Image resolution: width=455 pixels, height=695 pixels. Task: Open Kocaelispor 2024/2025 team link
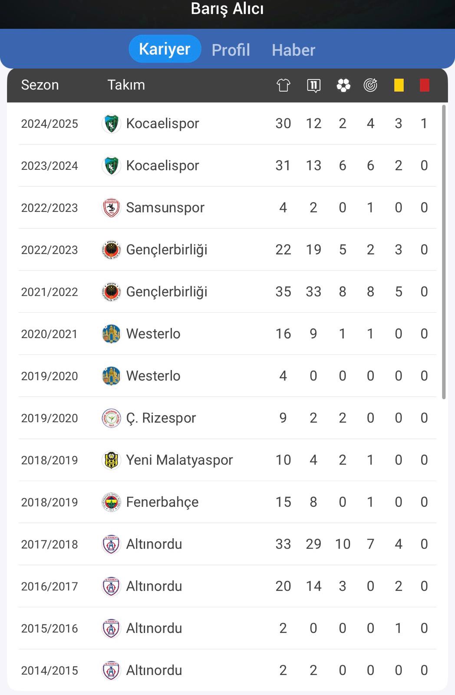pyautogui.click(x=162, y=123)
